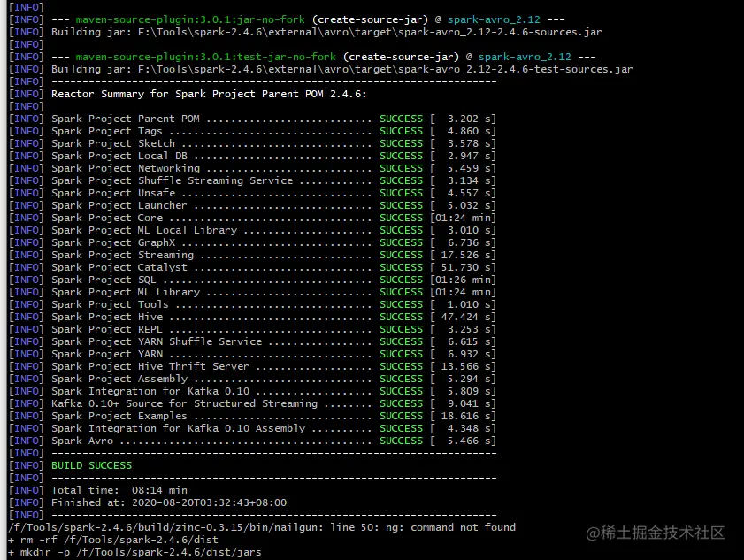
Task: Click the 'YARN' row with 6.932 s
Action: [252, 354]
